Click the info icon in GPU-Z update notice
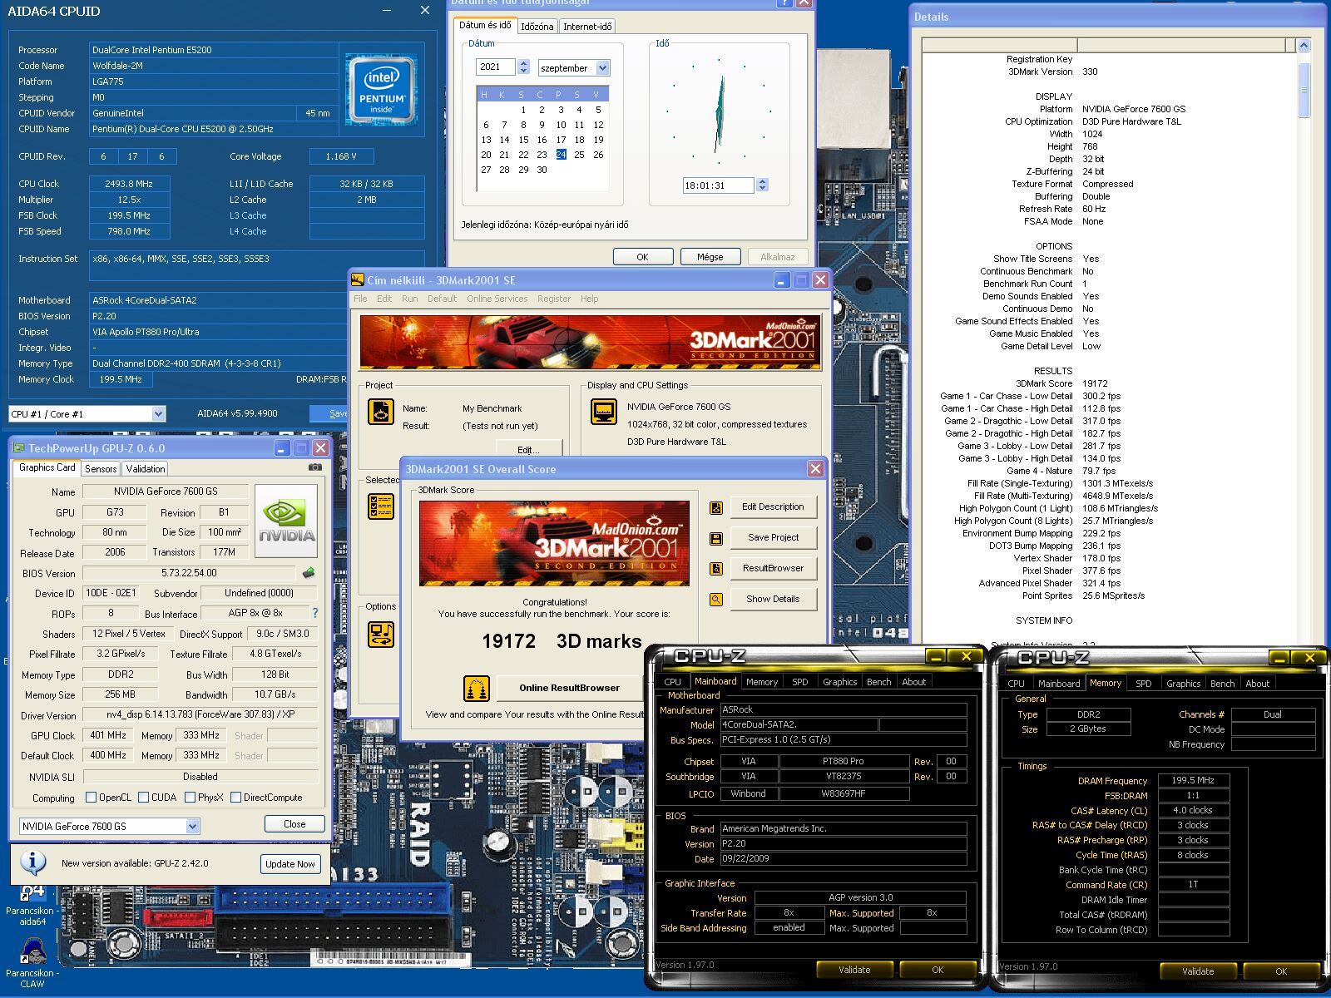 pyautogui.click(x=32, y=862)
